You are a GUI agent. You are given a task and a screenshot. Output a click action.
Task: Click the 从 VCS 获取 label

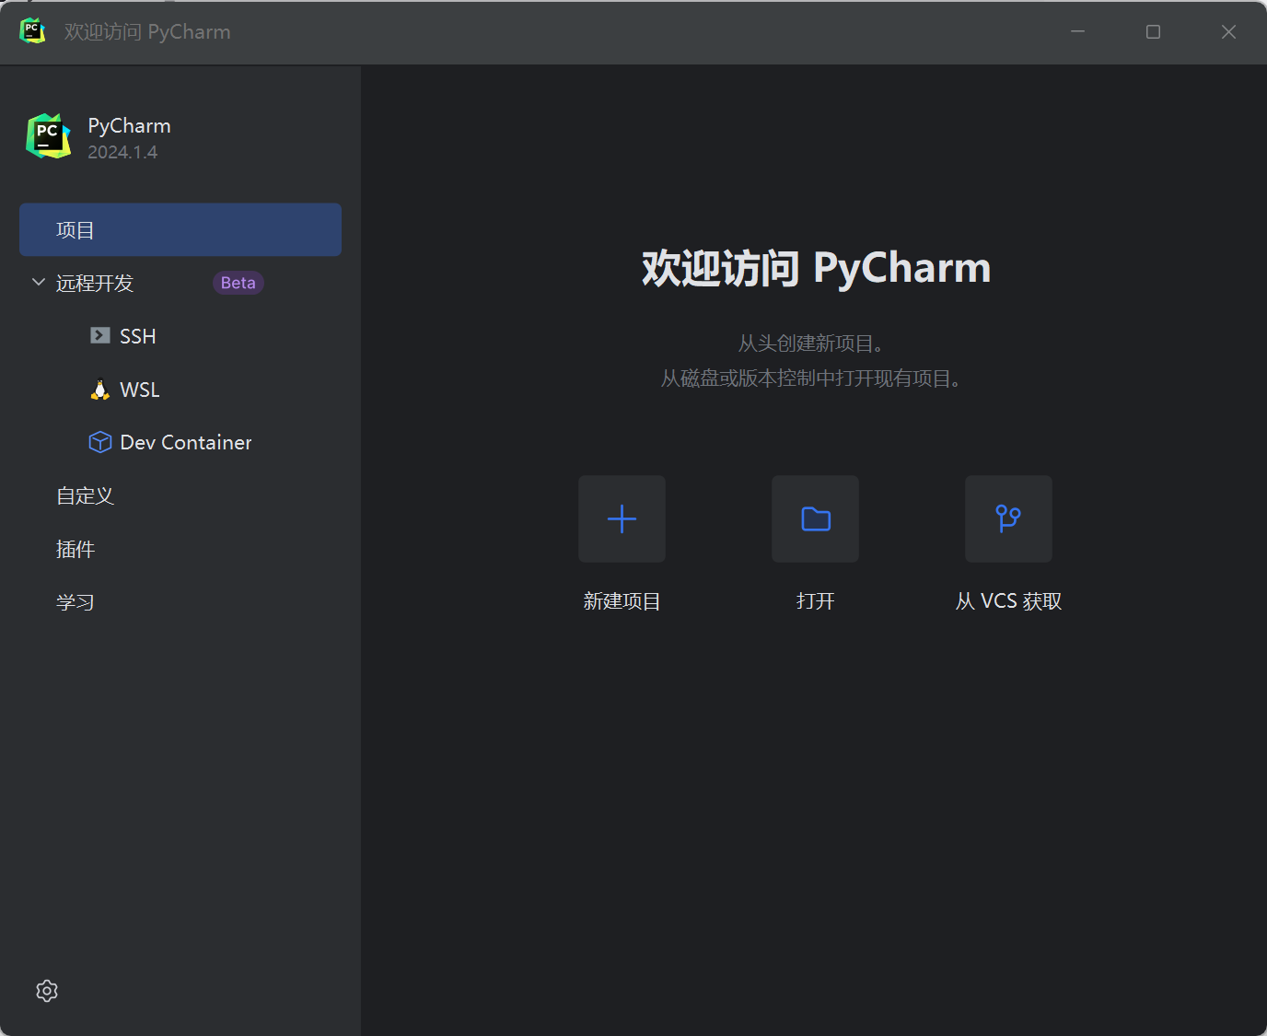click(x=1008, y=601)
